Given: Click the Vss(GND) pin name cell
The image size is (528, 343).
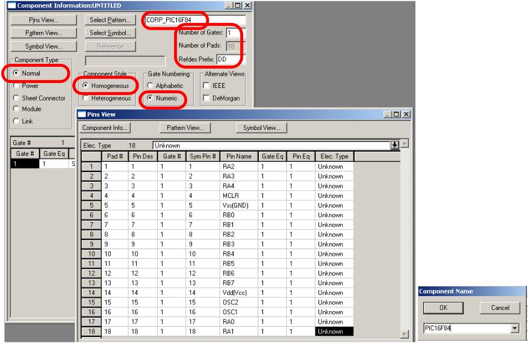Looking at the screenshot, I should click(x=239, y=205).
